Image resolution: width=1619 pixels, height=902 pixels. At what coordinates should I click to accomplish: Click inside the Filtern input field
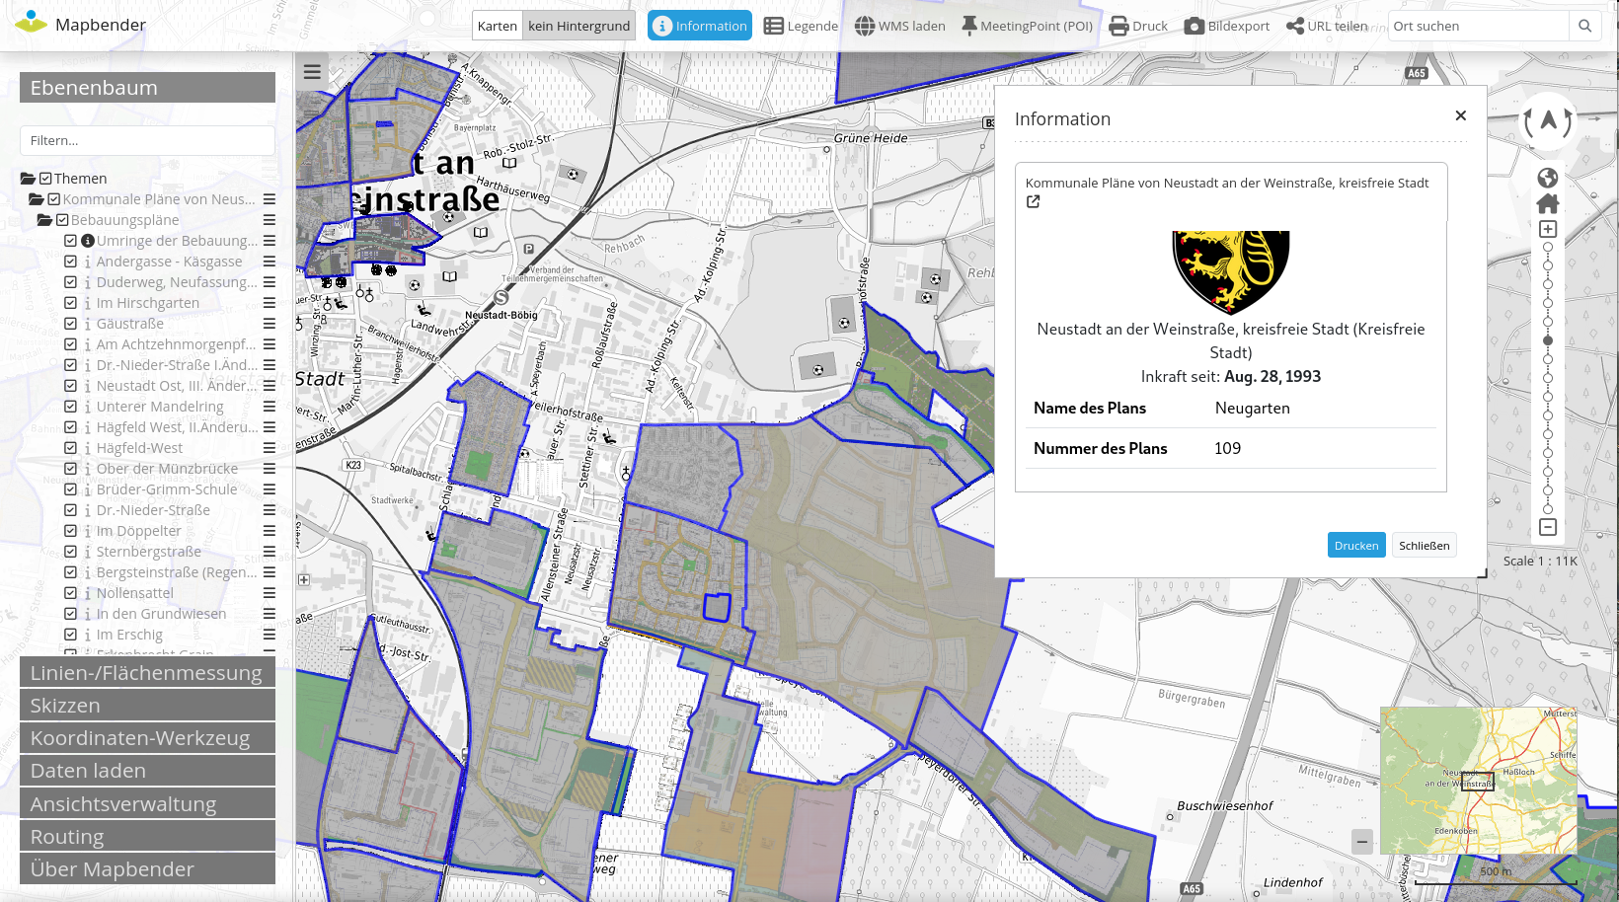click(x=146, y=140)
